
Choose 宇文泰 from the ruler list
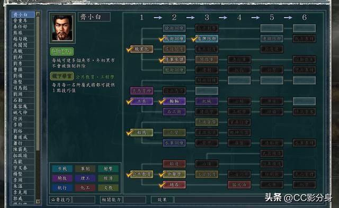click(x=23, y=168)
